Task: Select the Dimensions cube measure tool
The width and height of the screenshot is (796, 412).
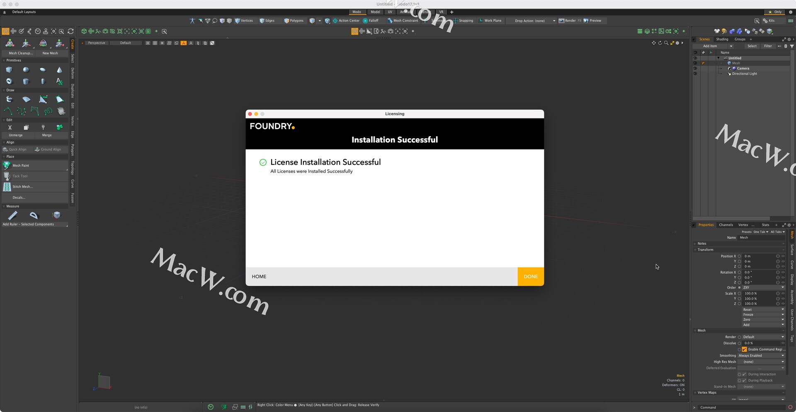Action: pos(56,215)
